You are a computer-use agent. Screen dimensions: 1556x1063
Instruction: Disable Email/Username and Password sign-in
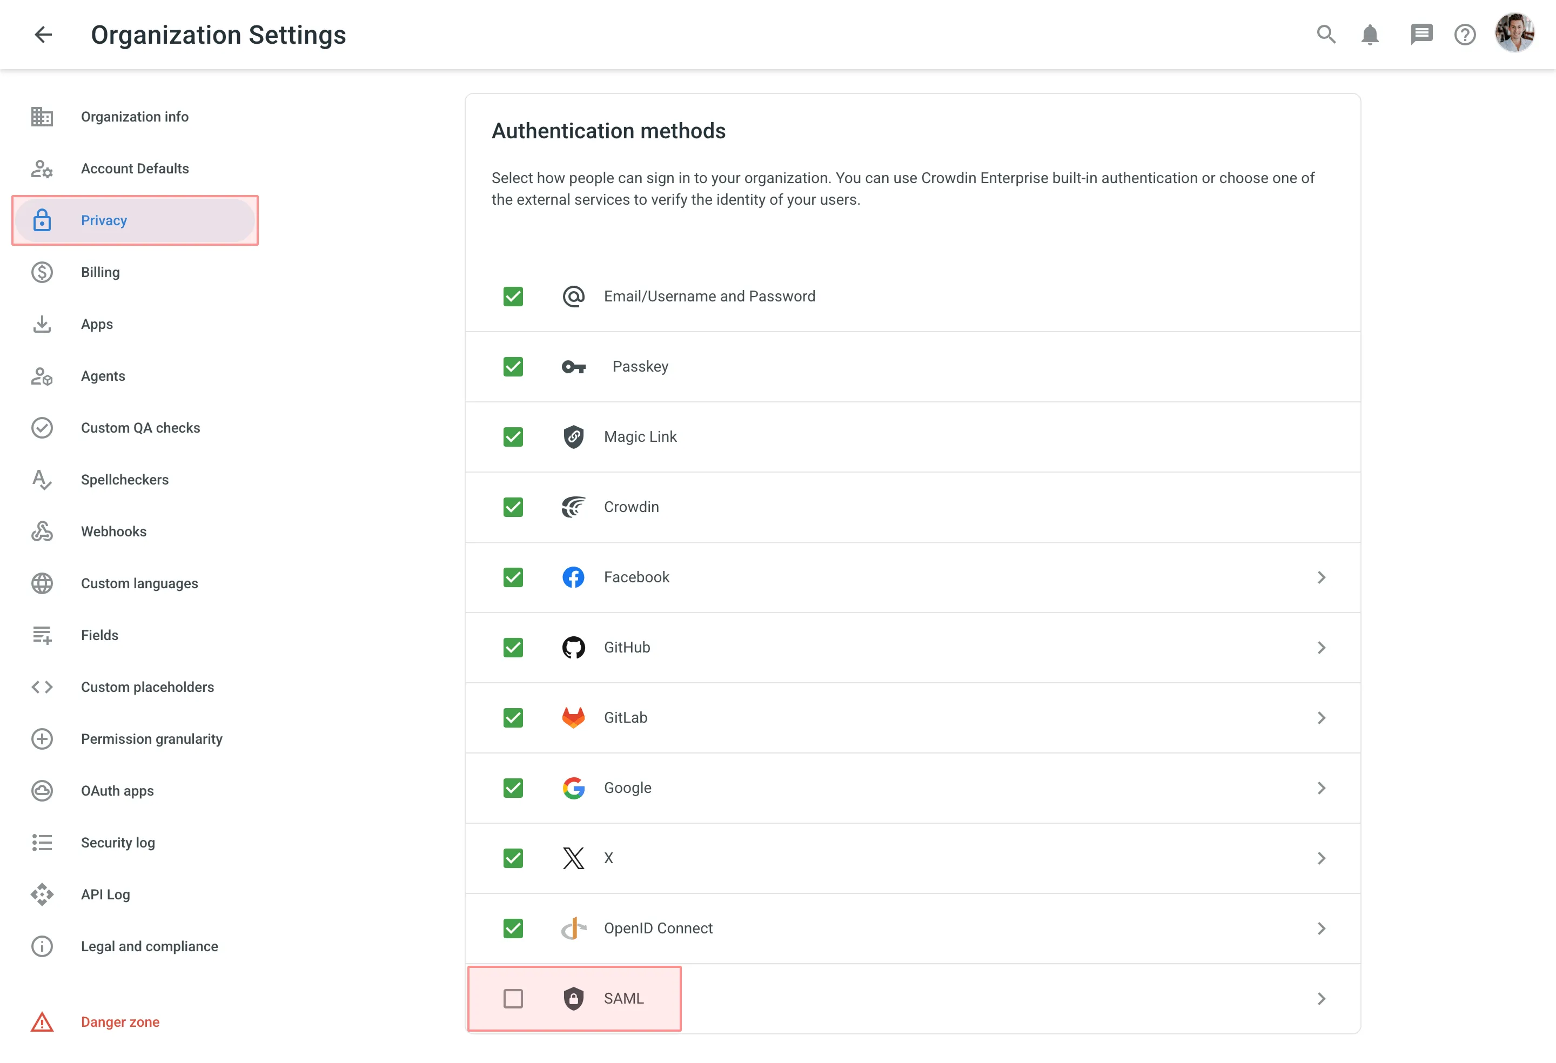pyautogui.click(x=513, y=297)
